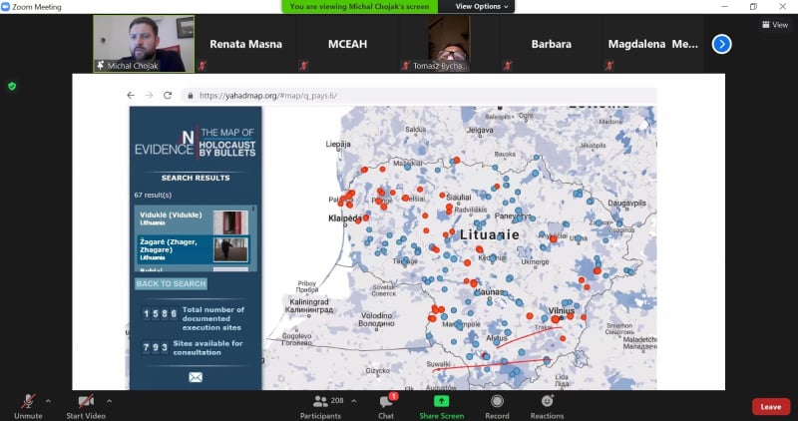Screen dimensions: 798x421
Task: Open the Participants panel
Action: click(320, 406)
